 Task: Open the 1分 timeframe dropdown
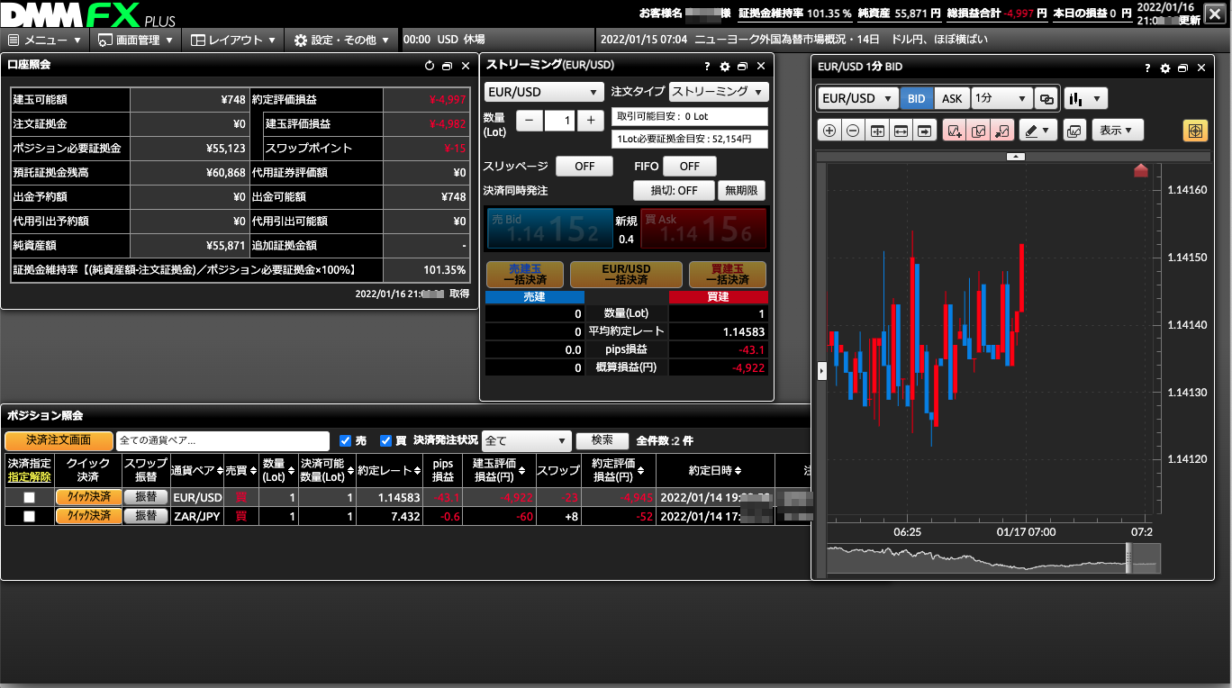pyautogui.click(x=1001, y=99)
